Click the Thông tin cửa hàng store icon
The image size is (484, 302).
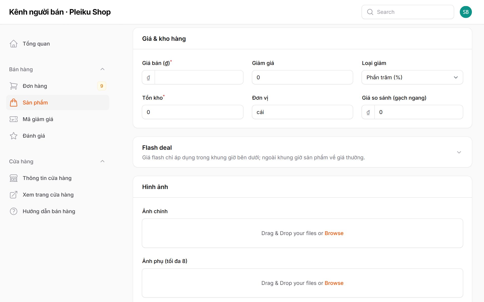14,178
